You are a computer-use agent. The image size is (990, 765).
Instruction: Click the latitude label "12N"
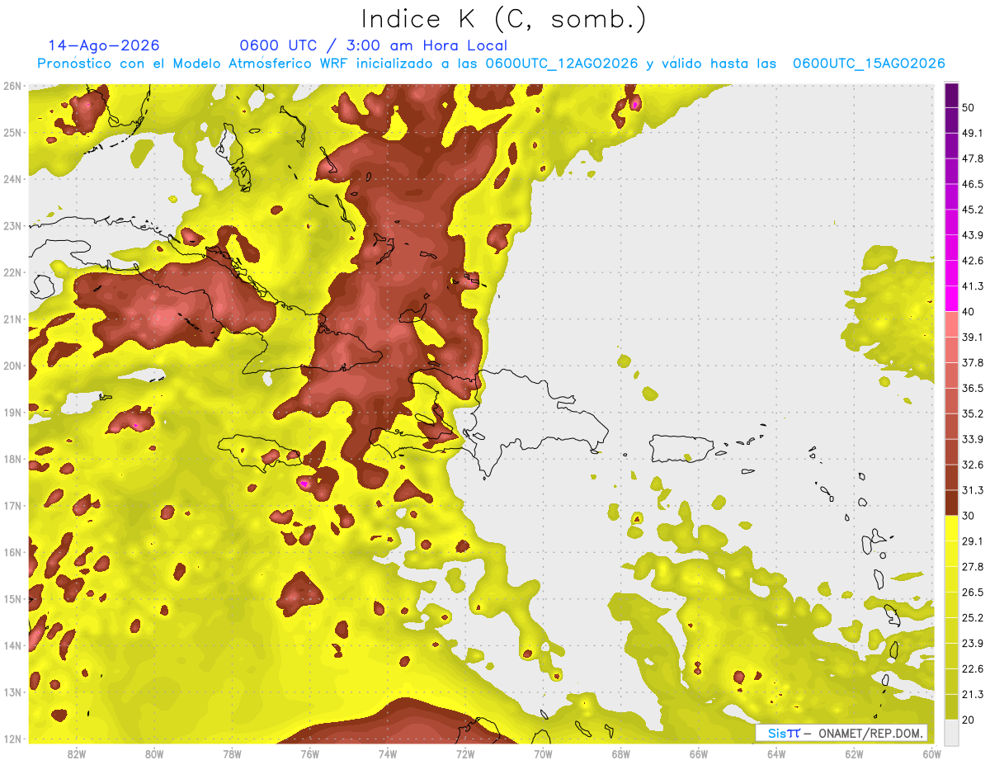[x=12, y=739]
